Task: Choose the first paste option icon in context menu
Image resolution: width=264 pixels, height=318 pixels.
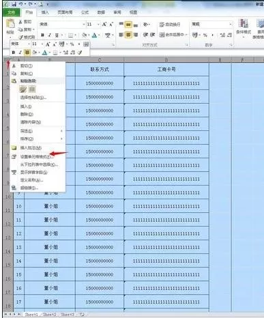Action: (23, 89)
